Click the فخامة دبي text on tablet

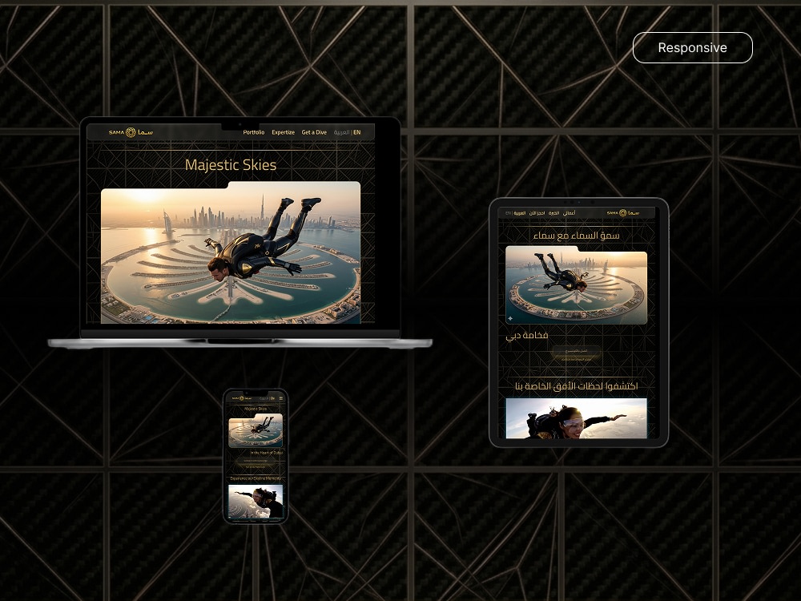(x=527, y=335)
